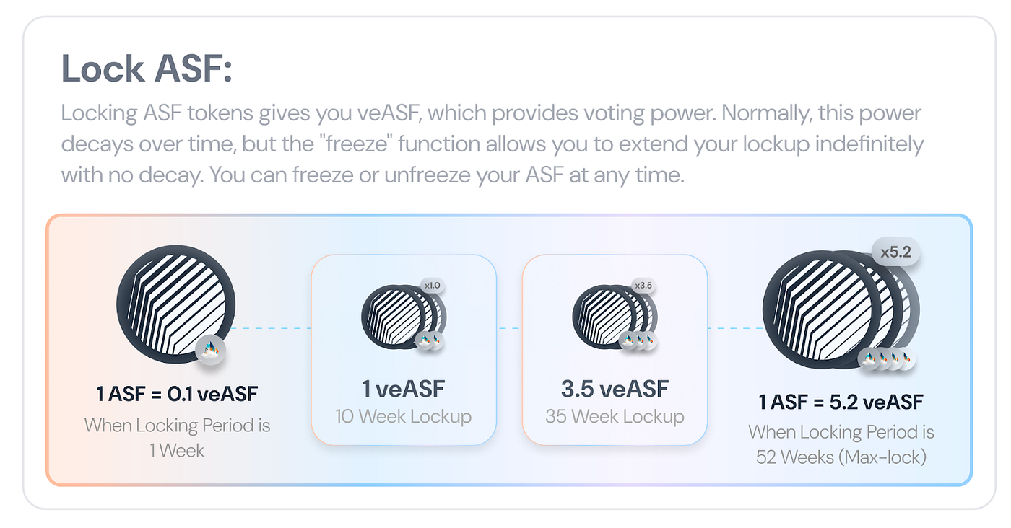Click the x5.2 multiplier badge

[895, 253]
